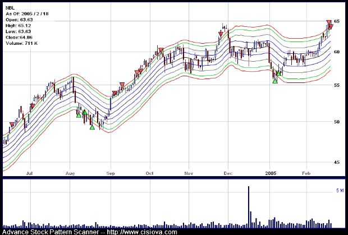Click the 'High: 65.12' value
The width and height of the screenshot is (348, 235).
[x=18, y=26]
